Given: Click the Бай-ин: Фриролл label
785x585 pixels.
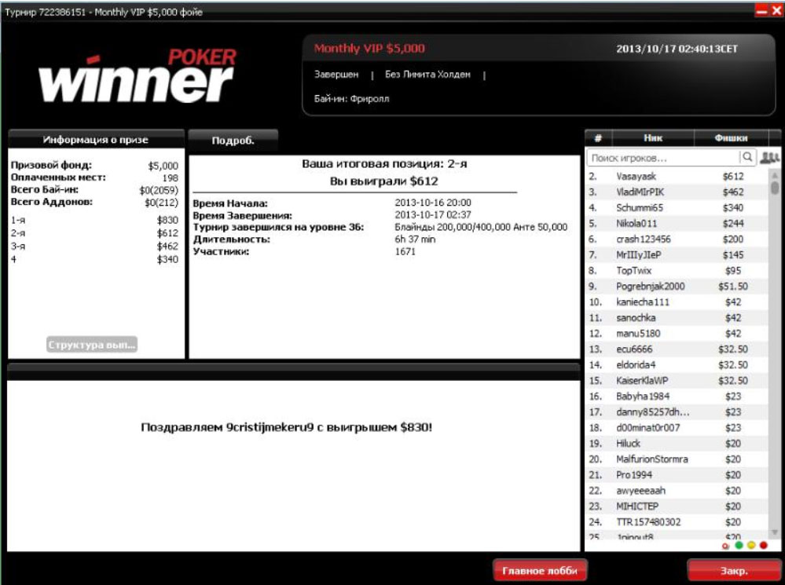Looking at the screenshot, I should point(351,99).
